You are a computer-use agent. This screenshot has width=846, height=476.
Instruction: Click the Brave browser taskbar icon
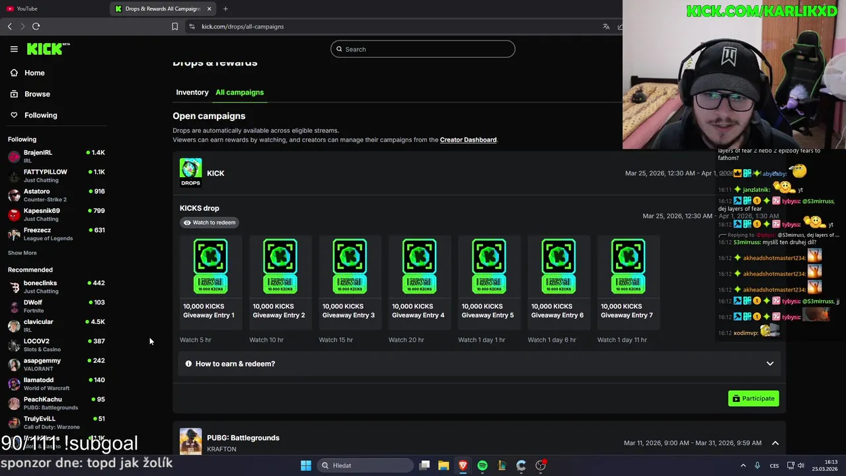[463, 465]
